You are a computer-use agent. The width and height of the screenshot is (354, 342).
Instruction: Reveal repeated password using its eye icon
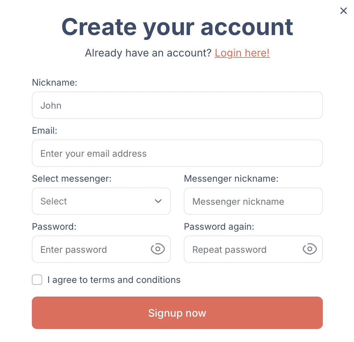point(310,249)
